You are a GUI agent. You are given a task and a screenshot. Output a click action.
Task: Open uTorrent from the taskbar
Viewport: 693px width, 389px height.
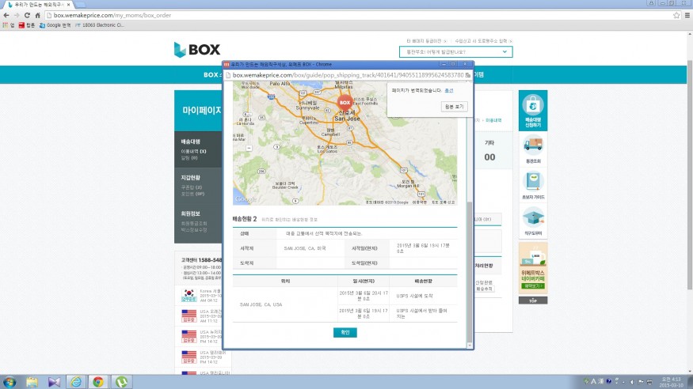(121, 381)
